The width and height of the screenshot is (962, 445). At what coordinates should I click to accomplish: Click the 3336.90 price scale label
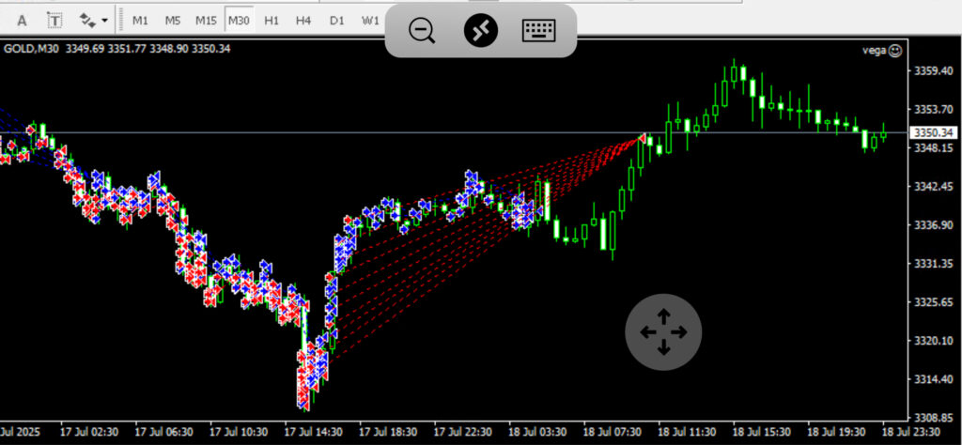(933, 225)
